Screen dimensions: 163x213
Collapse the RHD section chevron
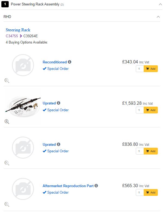tap(158, 17)
